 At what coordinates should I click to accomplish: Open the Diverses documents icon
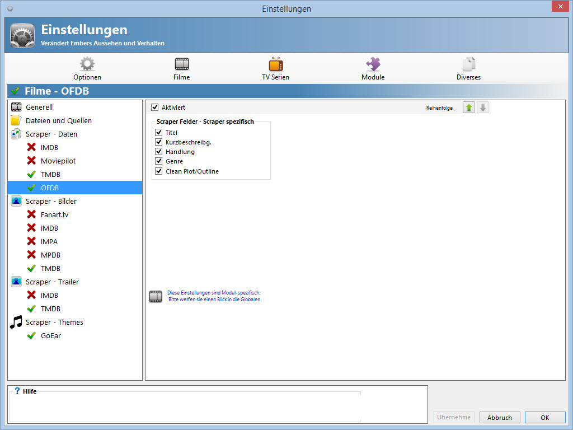point(469,64)
